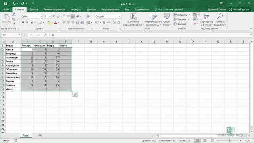Screen dimensions: 254x143
Task: Toggle italic formatting (К)
Action: [27, 23]
